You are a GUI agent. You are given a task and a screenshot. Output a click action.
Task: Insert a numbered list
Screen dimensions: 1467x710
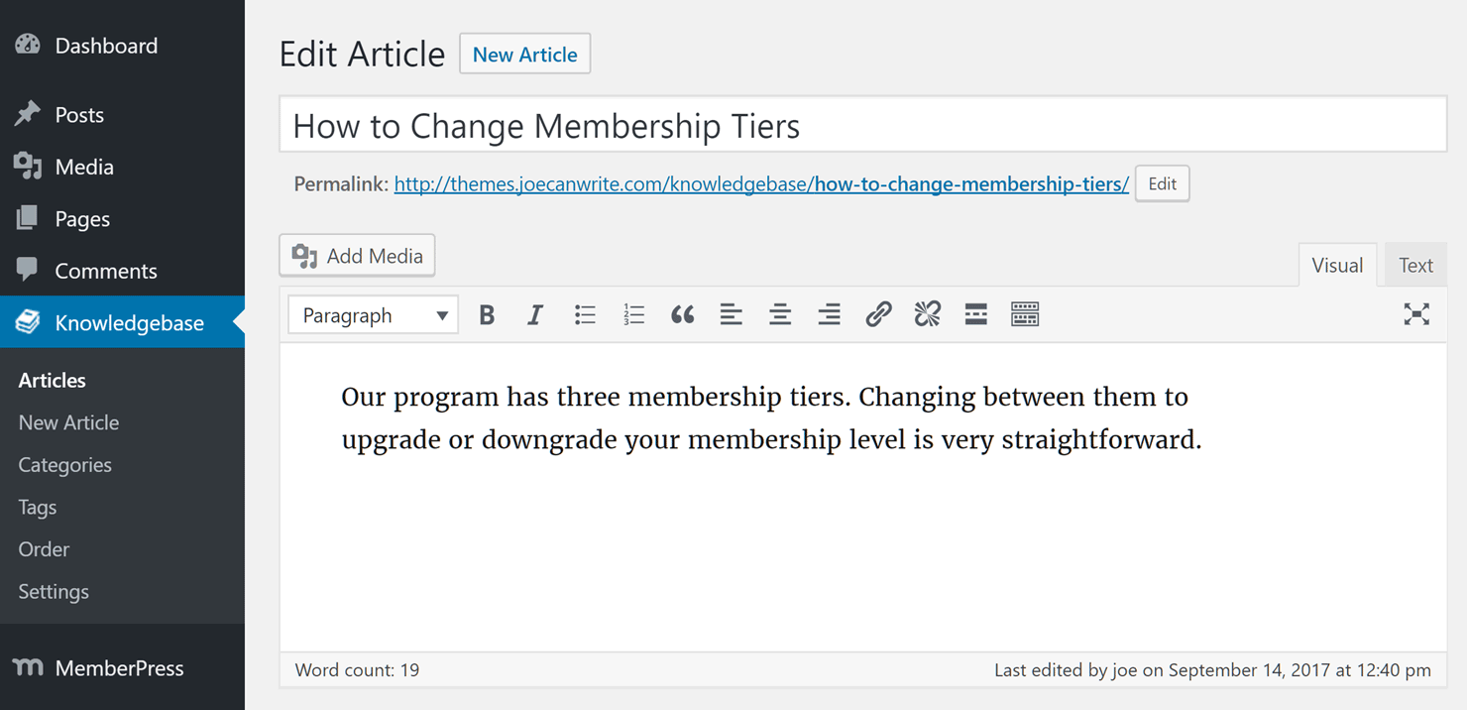[633, 315]
